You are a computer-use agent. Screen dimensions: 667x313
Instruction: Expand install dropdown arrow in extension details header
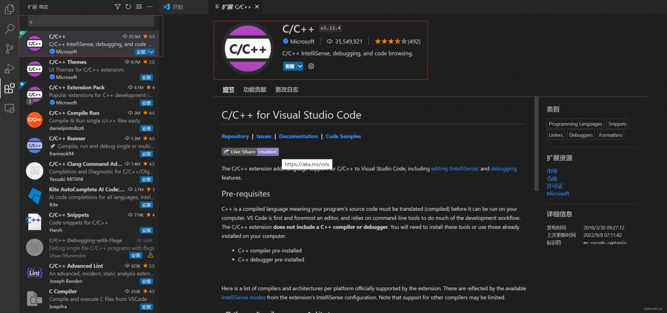coord(300,66)
